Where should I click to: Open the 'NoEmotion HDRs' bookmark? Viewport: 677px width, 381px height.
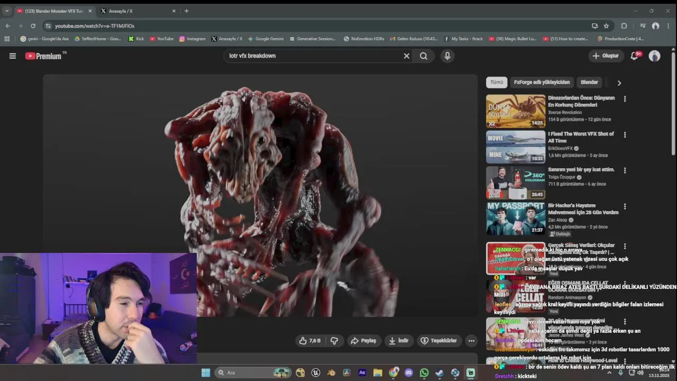(364, 39)
